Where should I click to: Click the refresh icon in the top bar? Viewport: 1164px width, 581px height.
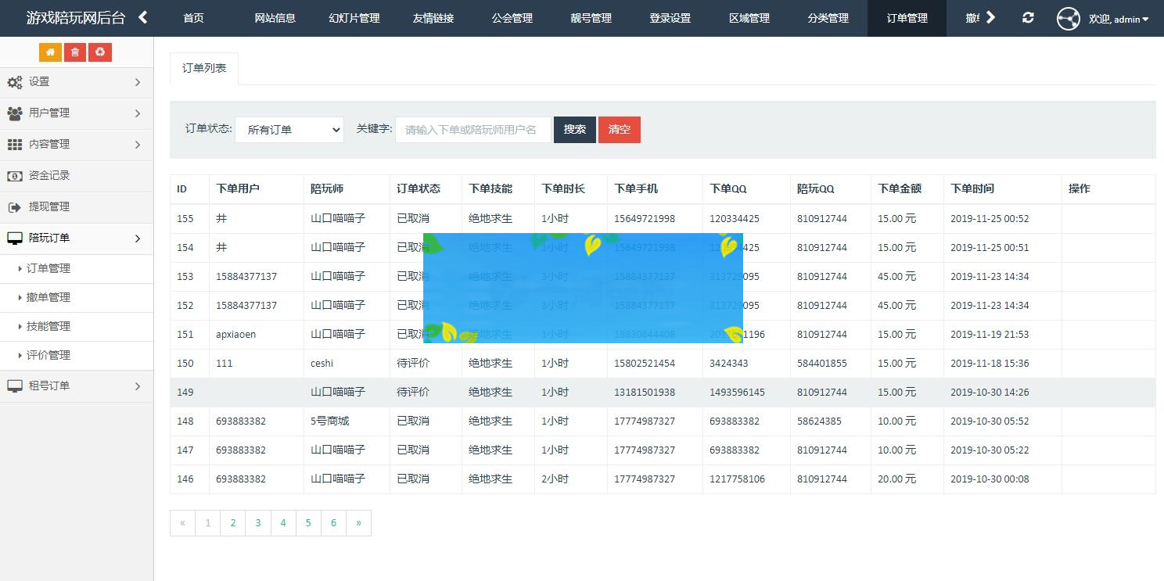click(1028, 18)
